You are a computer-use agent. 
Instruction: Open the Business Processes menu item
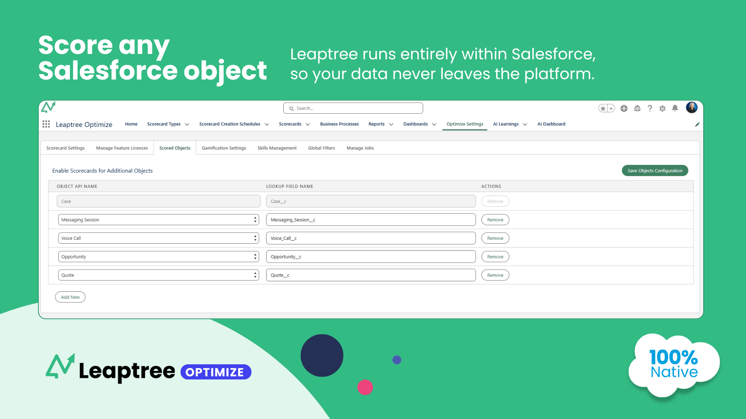pyautogui.click(x=339, y=124)
